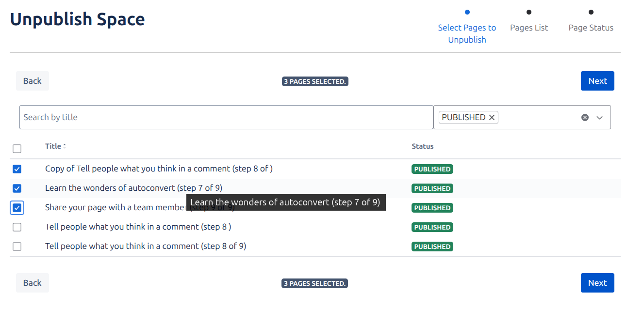627x309 pixels.
Task: Open the Pages List step
Action: [529, 28]
